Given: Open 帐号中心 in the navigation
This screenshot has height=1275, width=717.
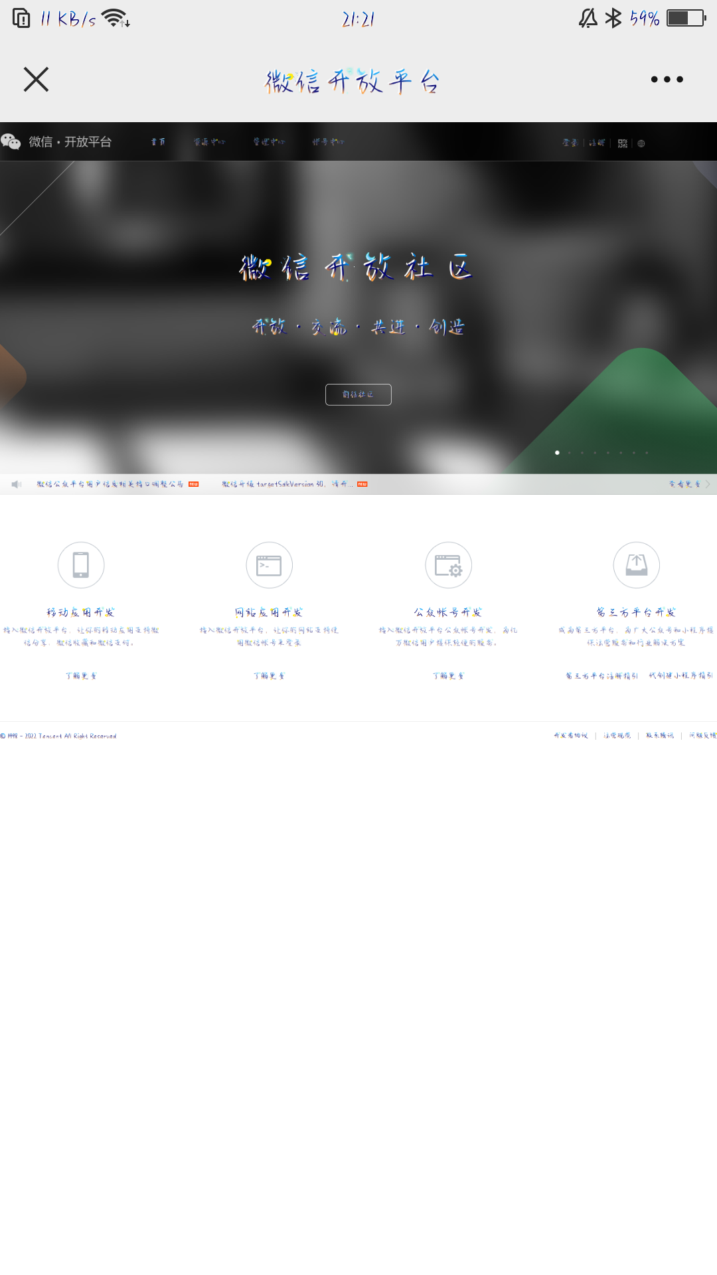Looking at the screenshot, I should click(329, 142).
